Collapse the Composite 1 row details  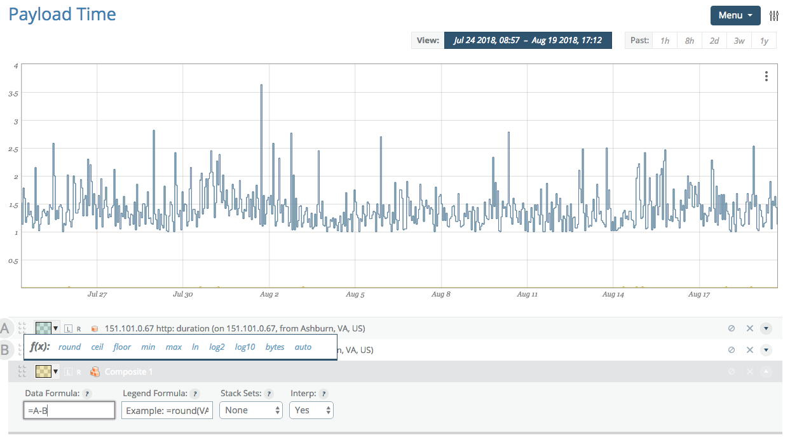[766, 371]
